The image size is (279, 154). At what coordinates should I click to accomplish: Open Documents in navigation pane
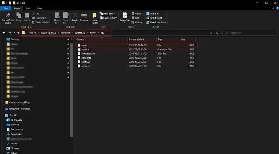(x=15, y=129)
